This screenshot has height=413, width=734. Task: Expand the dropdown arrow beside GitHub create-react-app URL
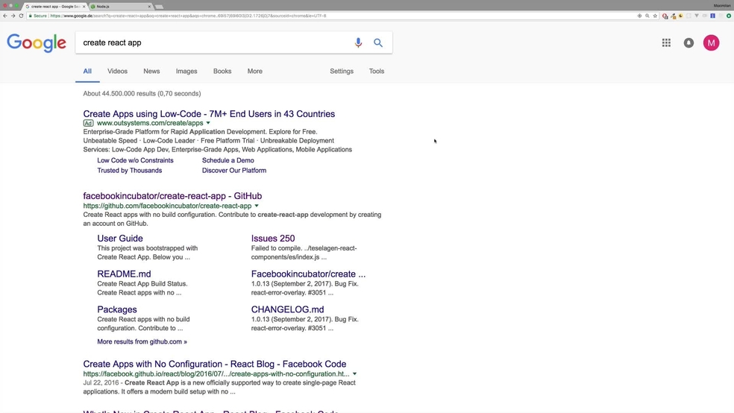(257, 206)
